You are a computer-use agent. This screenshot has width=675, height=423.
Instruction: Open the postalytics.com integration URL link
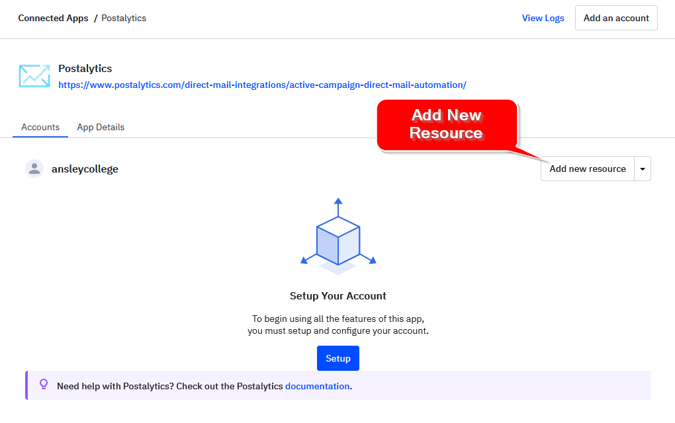click(x=262, y=85)
